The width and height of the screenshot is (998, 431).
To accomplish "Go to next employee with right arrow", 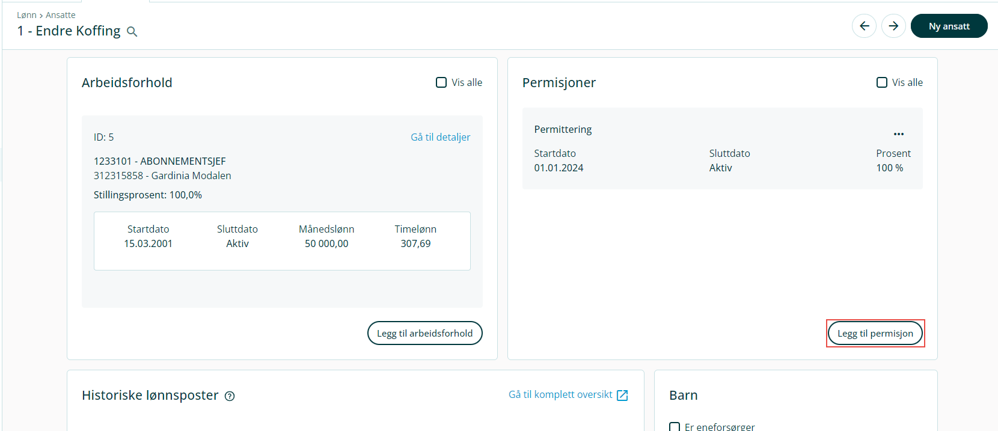I will [x=893, y=26].
